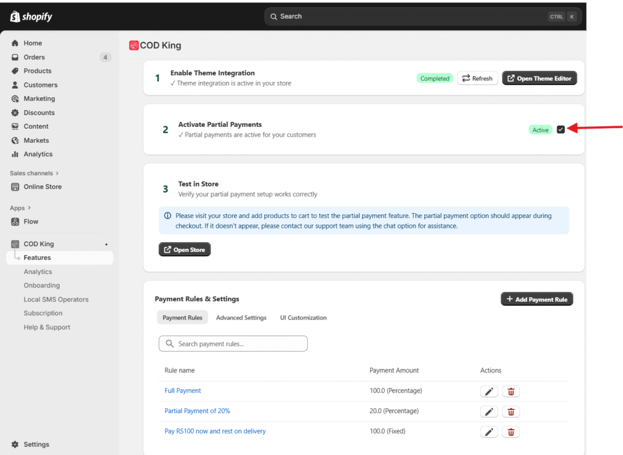Open the Home icon in sidebar
This screenshot has height=455, width=623.
[15, 43]
